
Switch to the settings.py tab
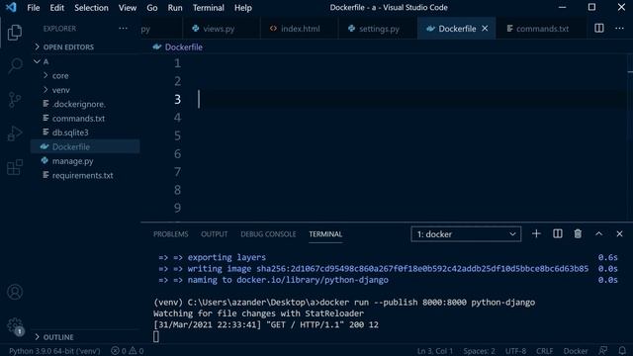click(379, 29)
